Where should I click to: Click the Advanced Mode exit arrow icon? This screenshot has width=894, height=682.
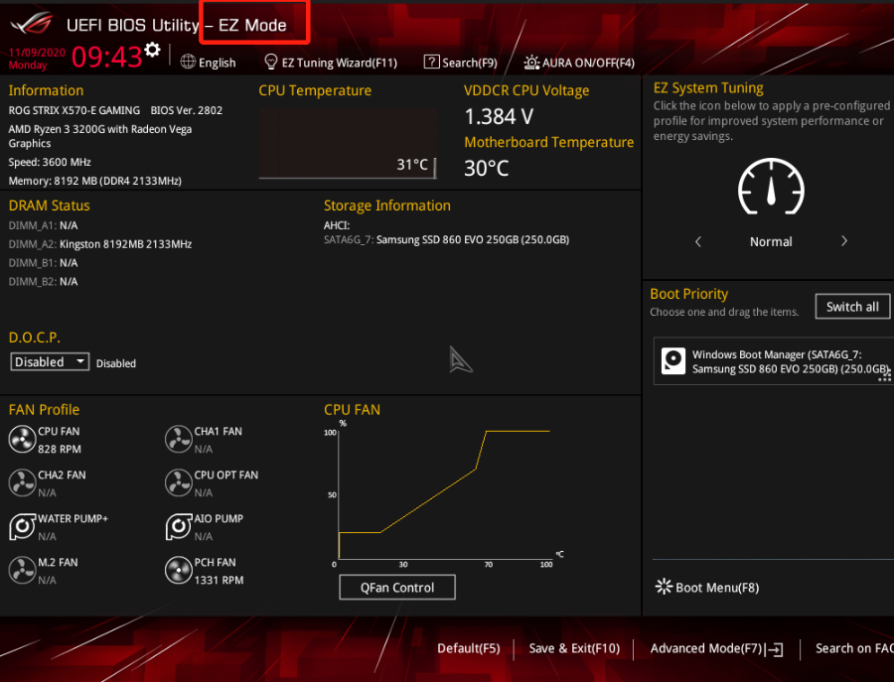(775, 649)
